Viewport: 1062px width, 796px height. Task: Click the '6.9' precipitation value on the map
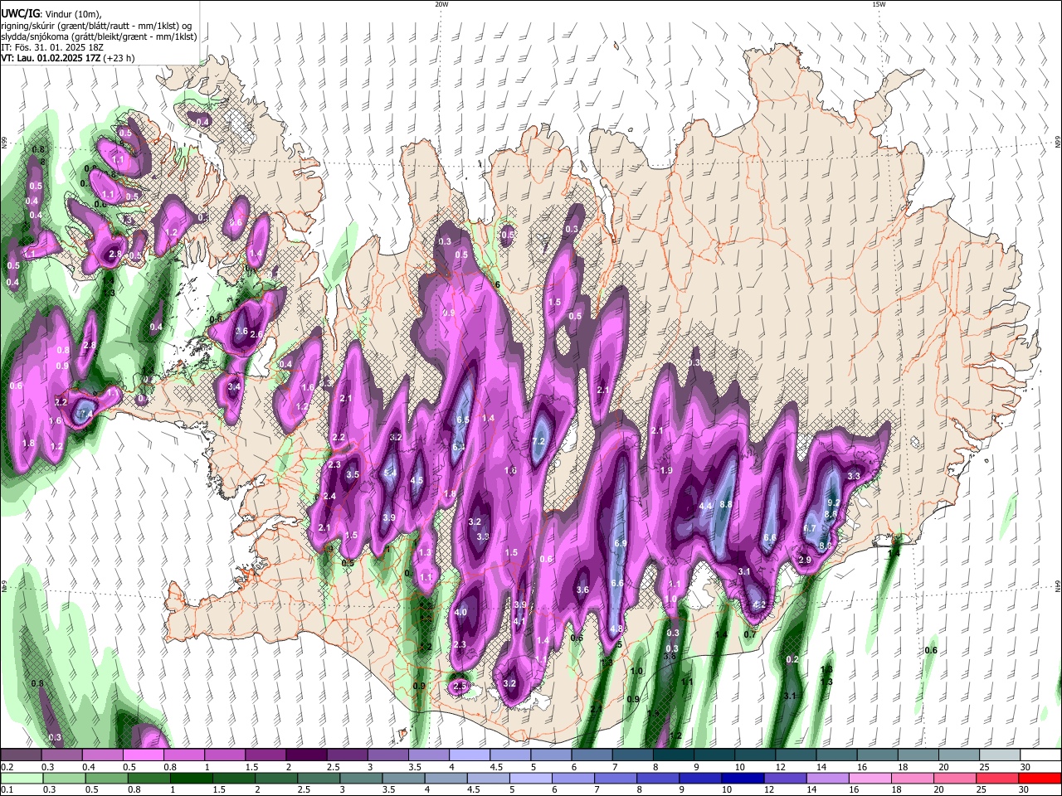coord(619,543)
